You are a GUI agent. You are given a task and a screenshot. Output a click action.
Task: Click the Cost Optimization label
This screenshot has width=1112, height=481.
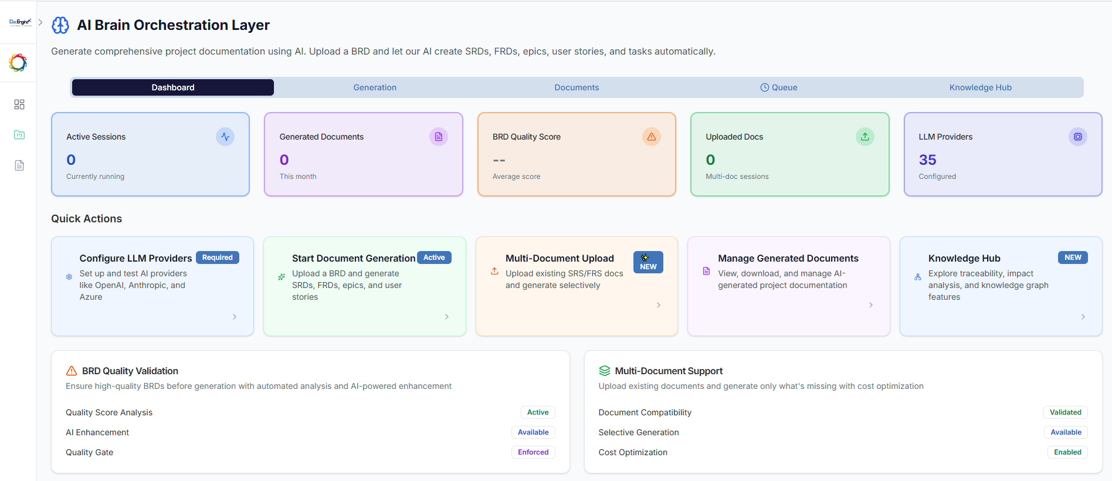pyautogui.click(x=633, y=452)
